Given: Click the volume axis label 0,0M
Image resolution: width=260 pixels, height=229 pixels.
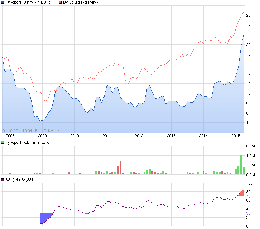Looking at the screenshot, I should (x=250, y=175).
